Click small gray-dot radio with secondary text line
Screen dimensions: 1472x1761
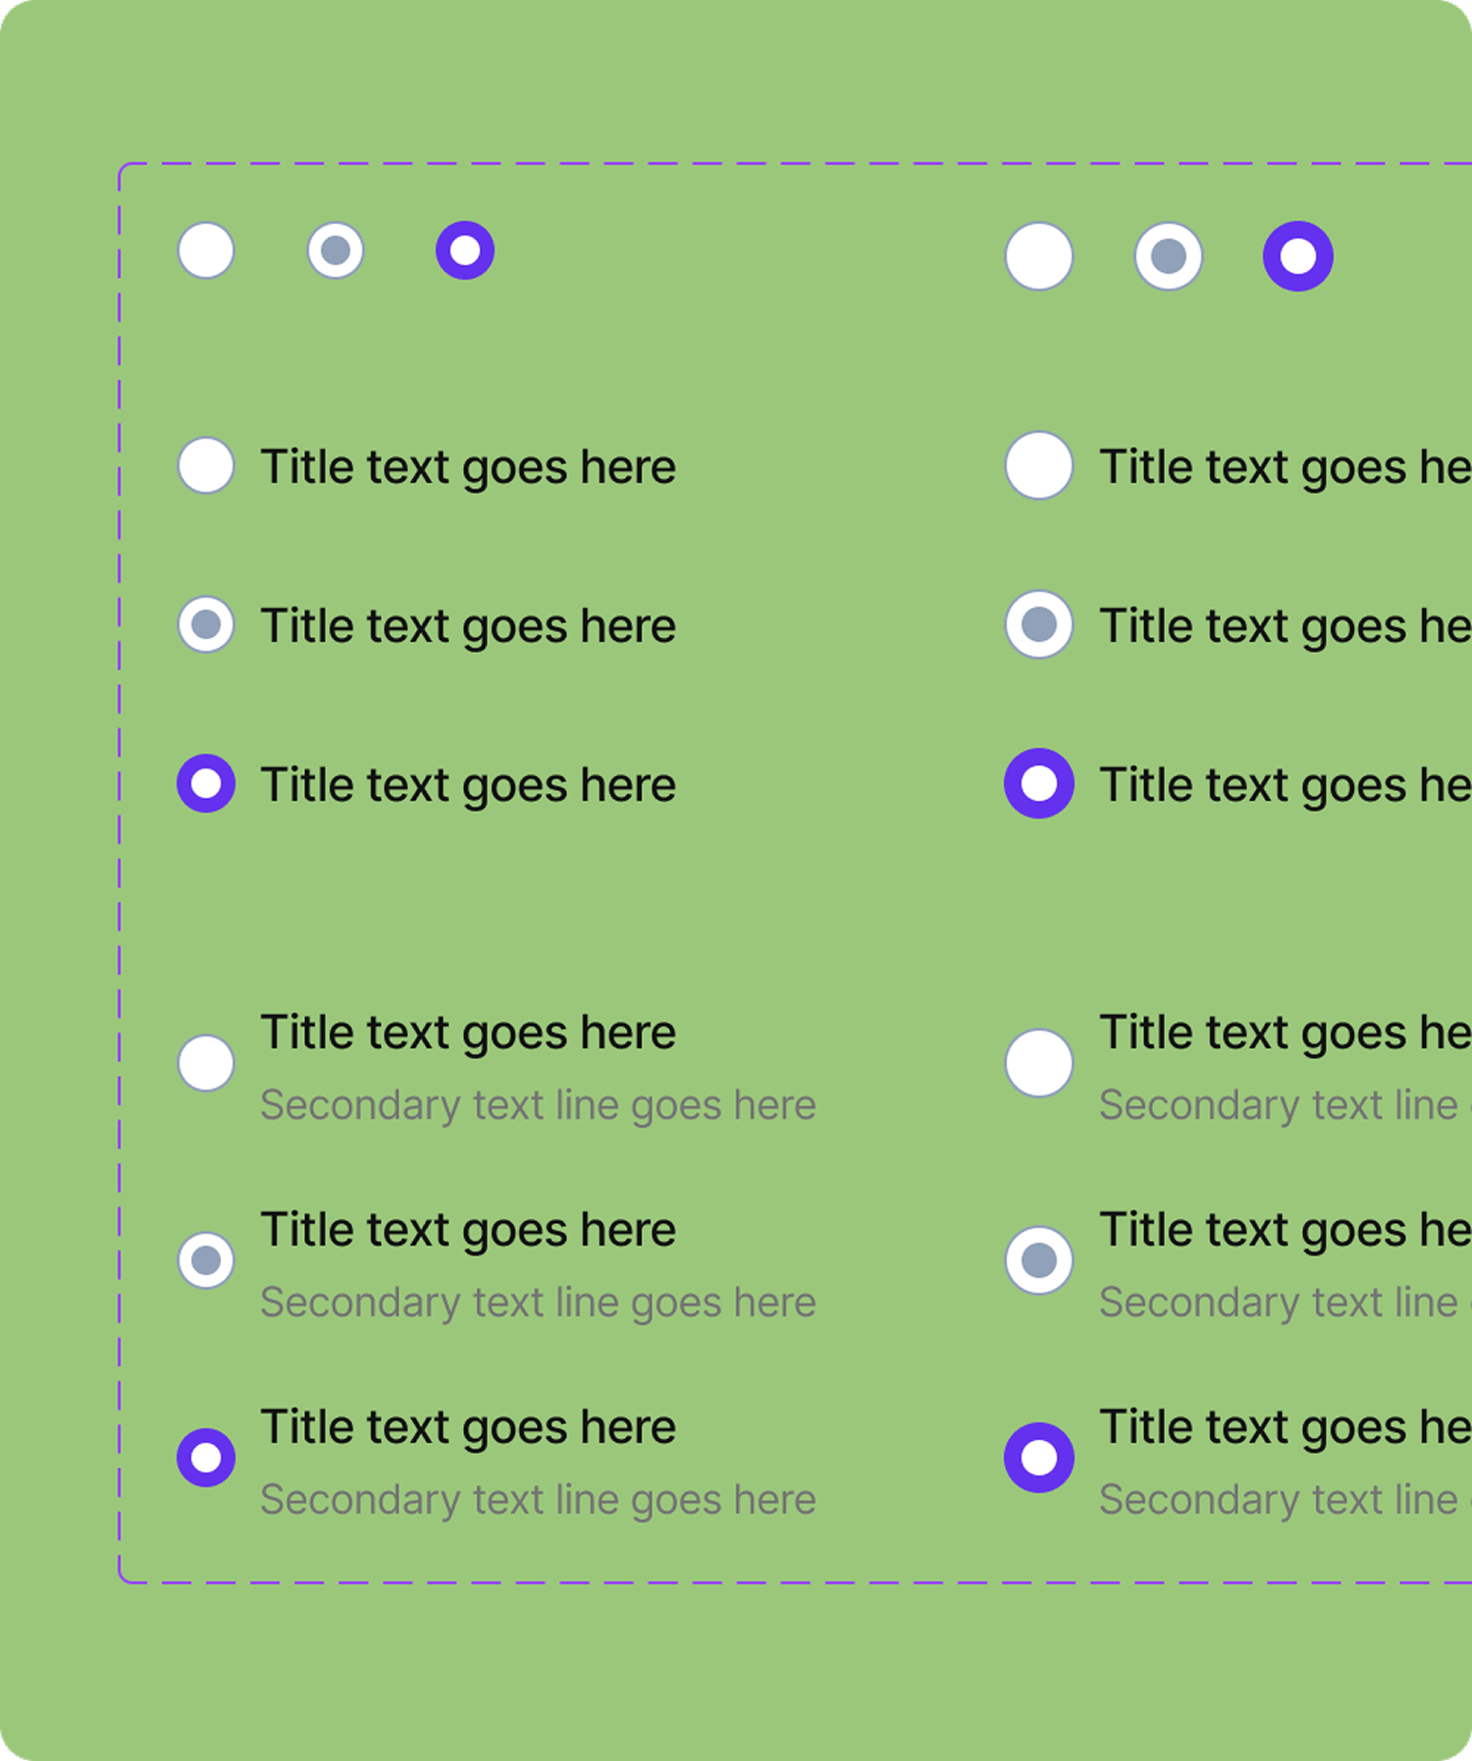[206, 1259]
